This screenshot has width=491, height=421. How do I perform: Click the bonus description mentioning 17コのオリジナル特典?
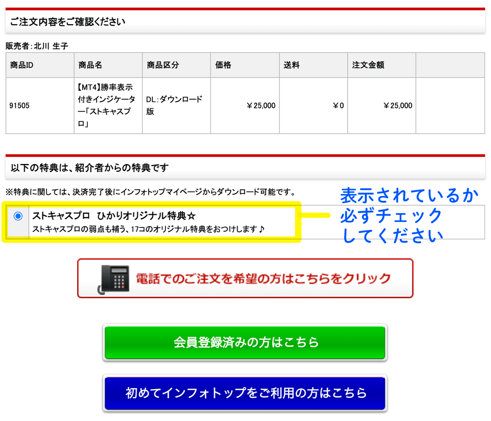click(148, 229)
